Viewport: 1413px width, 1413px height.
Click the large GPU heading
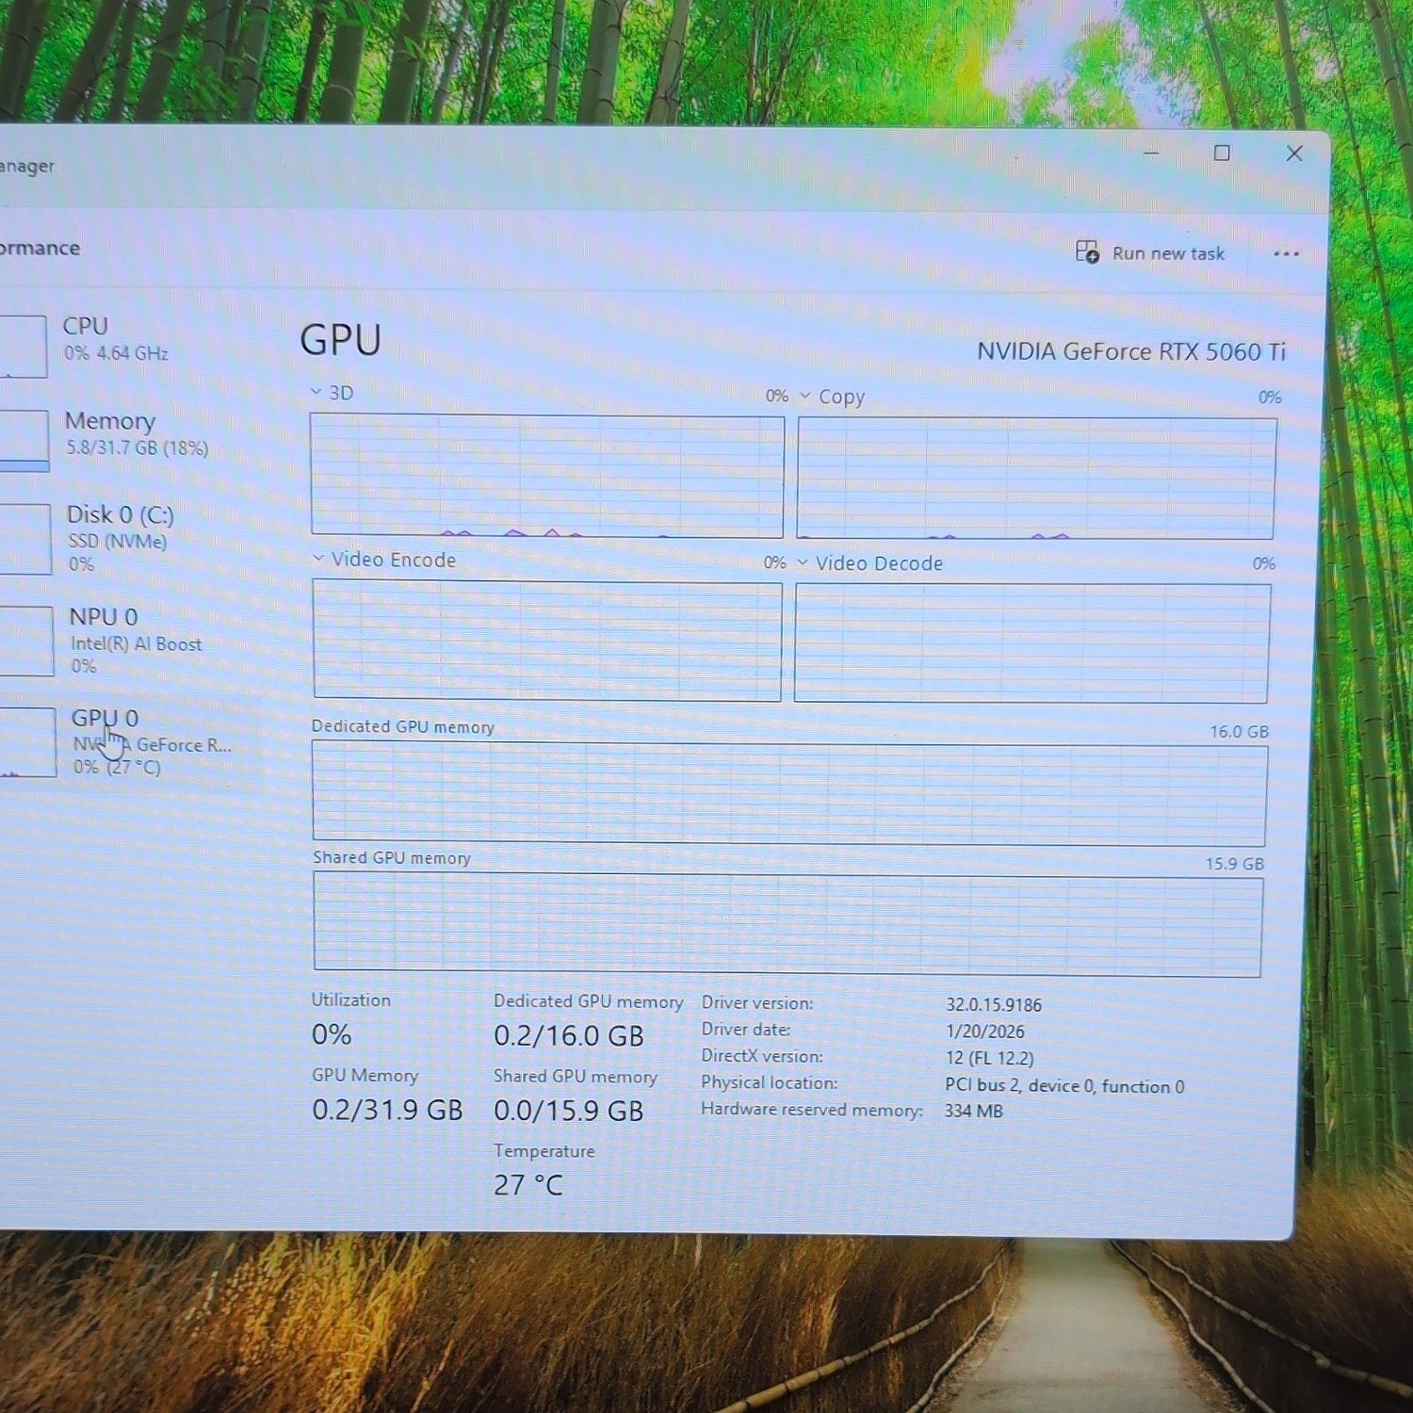(340, 340)
